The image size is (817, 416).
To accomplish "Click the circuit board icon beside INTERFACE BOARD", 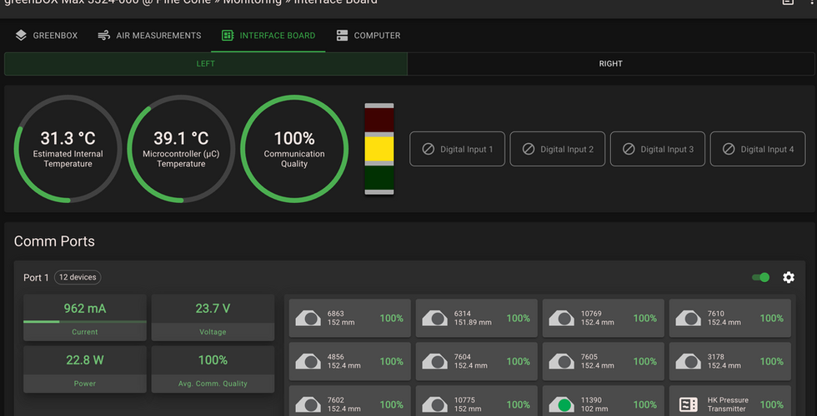I will click(227, 35).
